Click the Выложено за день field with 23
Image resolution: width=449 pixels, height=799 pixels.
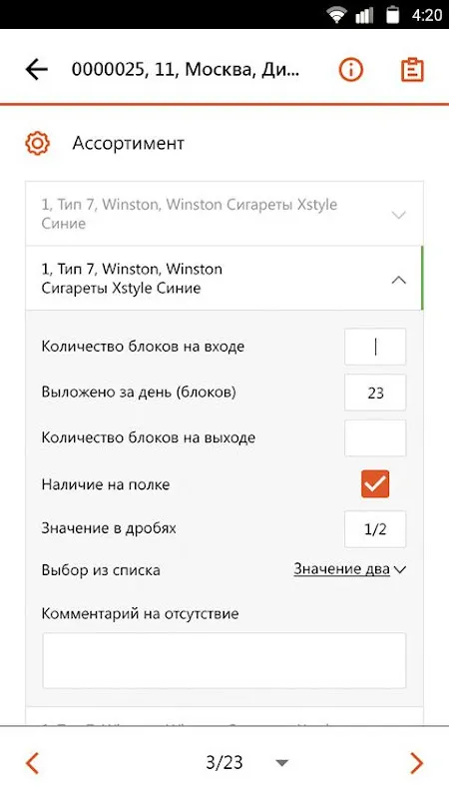pos(375,393)
